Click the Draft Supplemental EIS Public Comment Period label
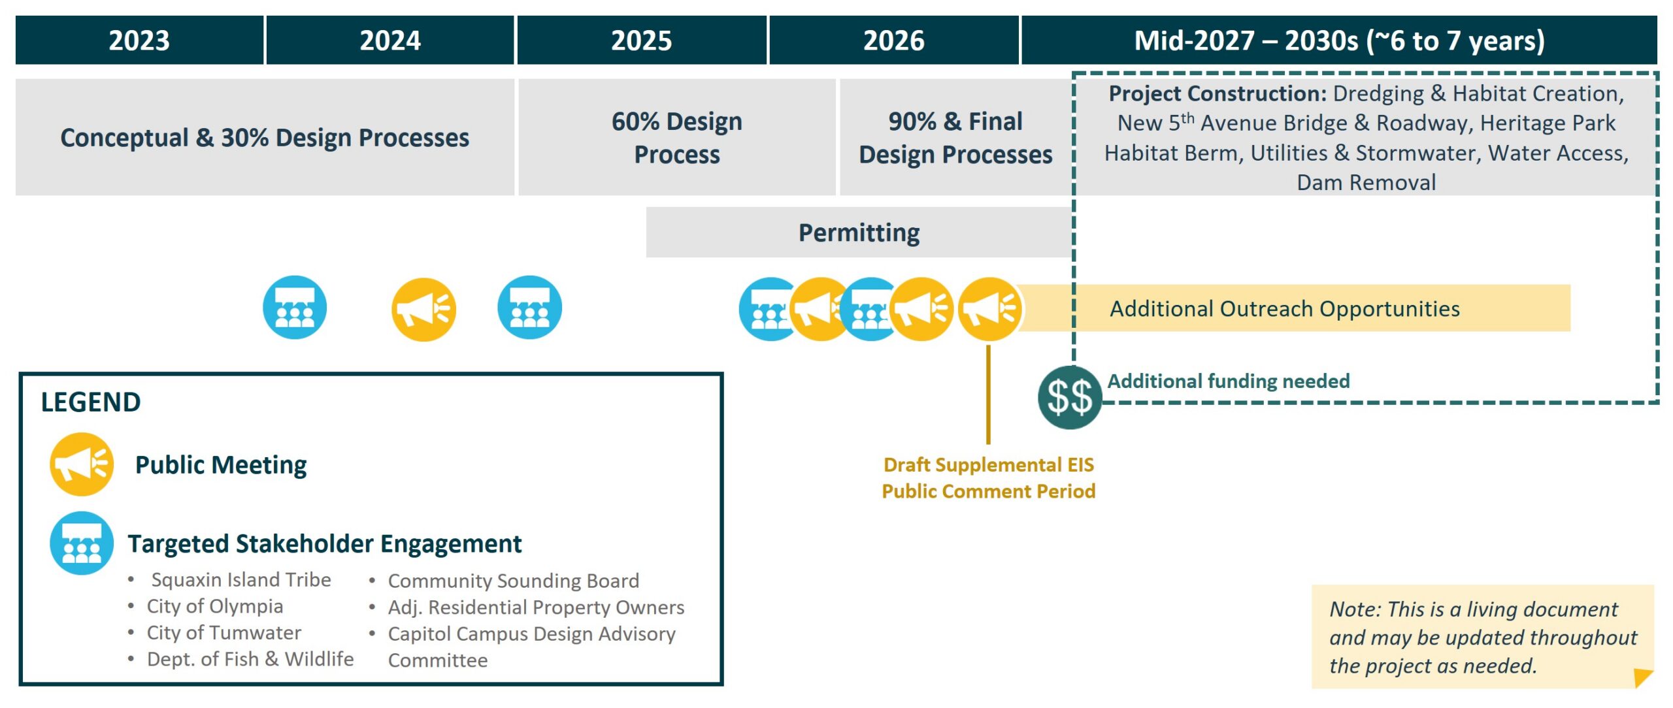The height and width of the screenshot is (708, 1673). (x=988, y=477)
